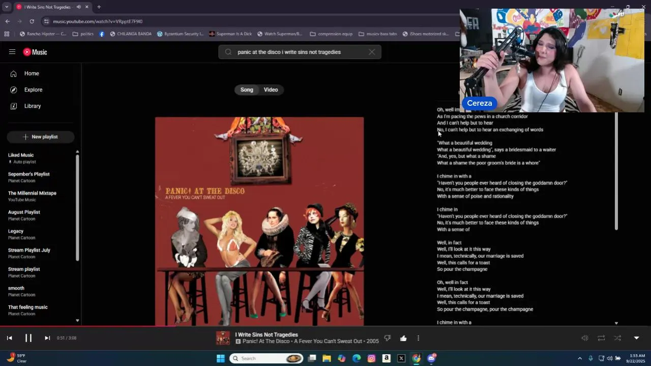Screen dimensions: 651x366
Task: Reload the page
Action: [32, 21]
